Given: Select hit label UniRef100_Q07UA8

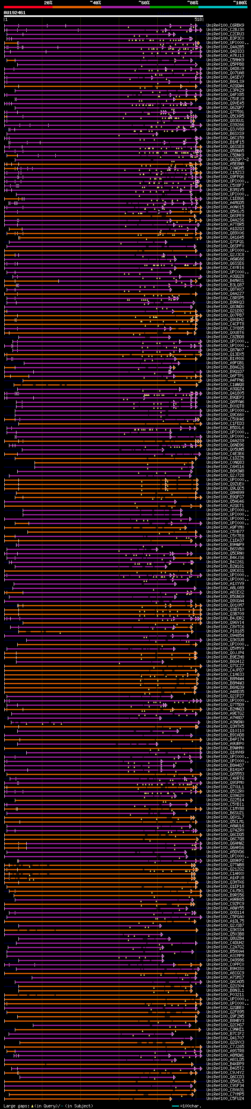Looking at the screenshot, I should click(225, 73).
